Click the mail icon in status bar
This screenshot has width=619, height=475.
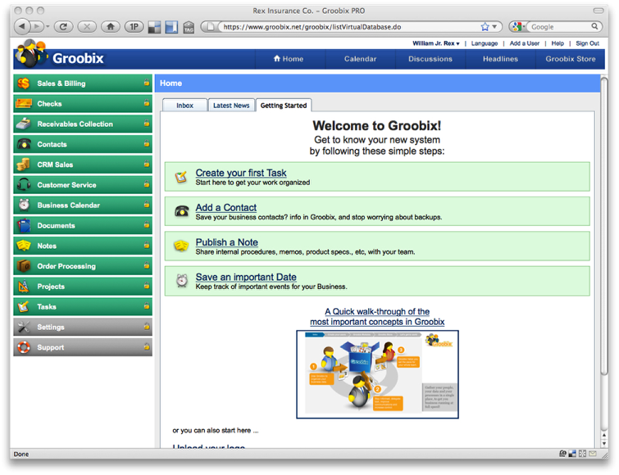tap(593, 454)
